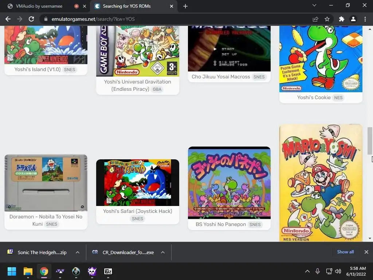Bookmark this page with star icon
The height and width of the screenshot is (280, 373).
327,19
